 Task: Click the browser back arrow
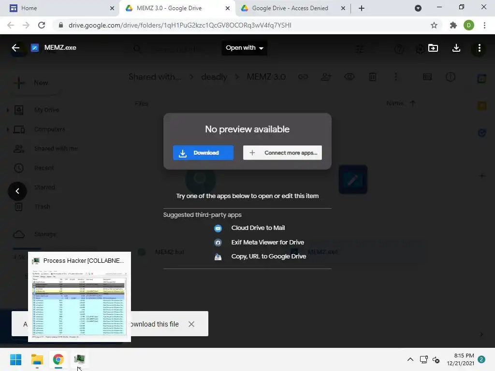[11, 25]
